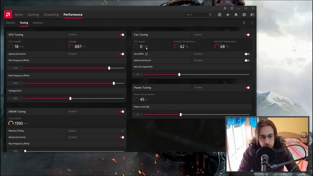Click the help question icon in title bar
This screenshot has height=176, width=313.
click(x=232, y=8)
